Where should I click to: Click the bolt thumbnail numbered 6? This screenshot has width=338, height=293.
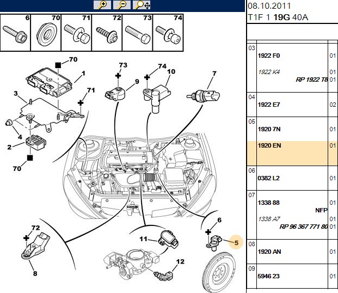16,33
